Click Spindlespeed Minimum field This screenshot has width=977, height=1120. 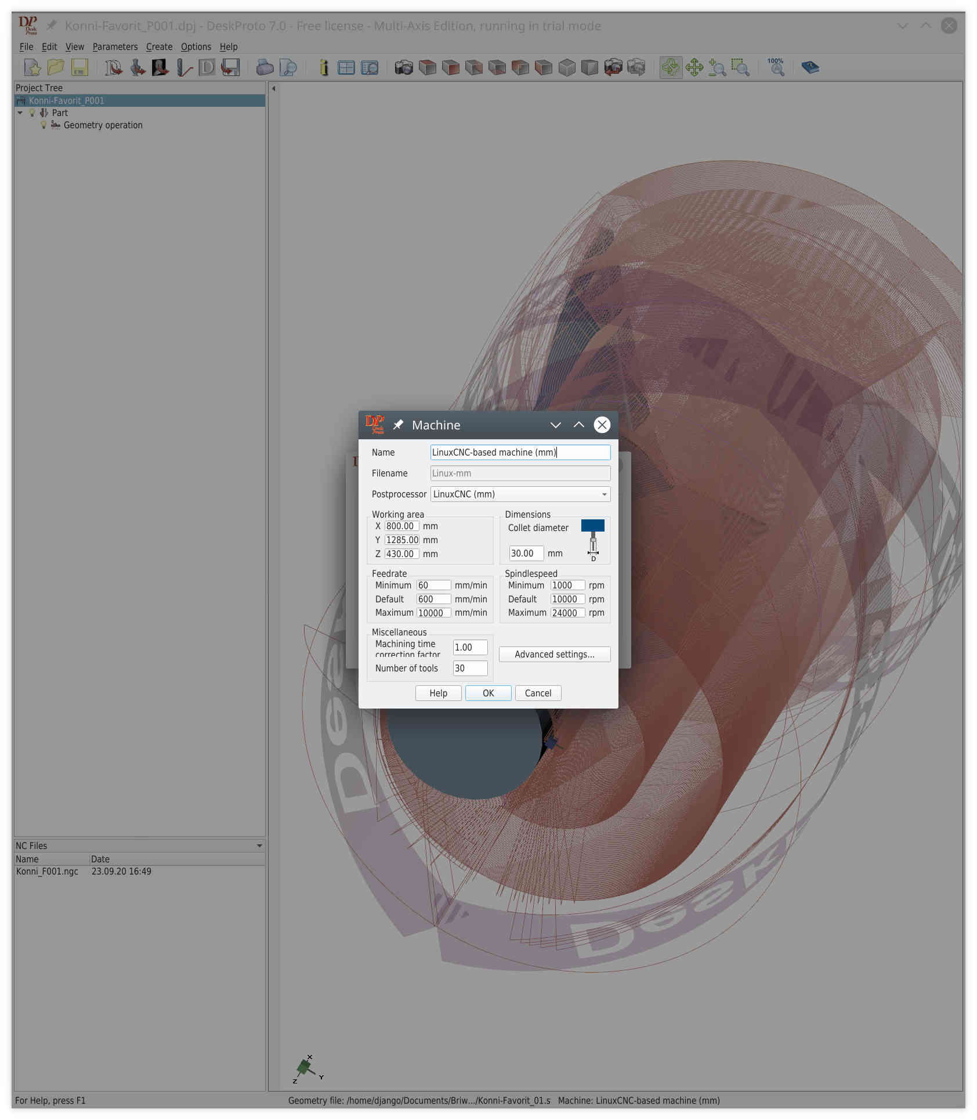coord(567,585)
